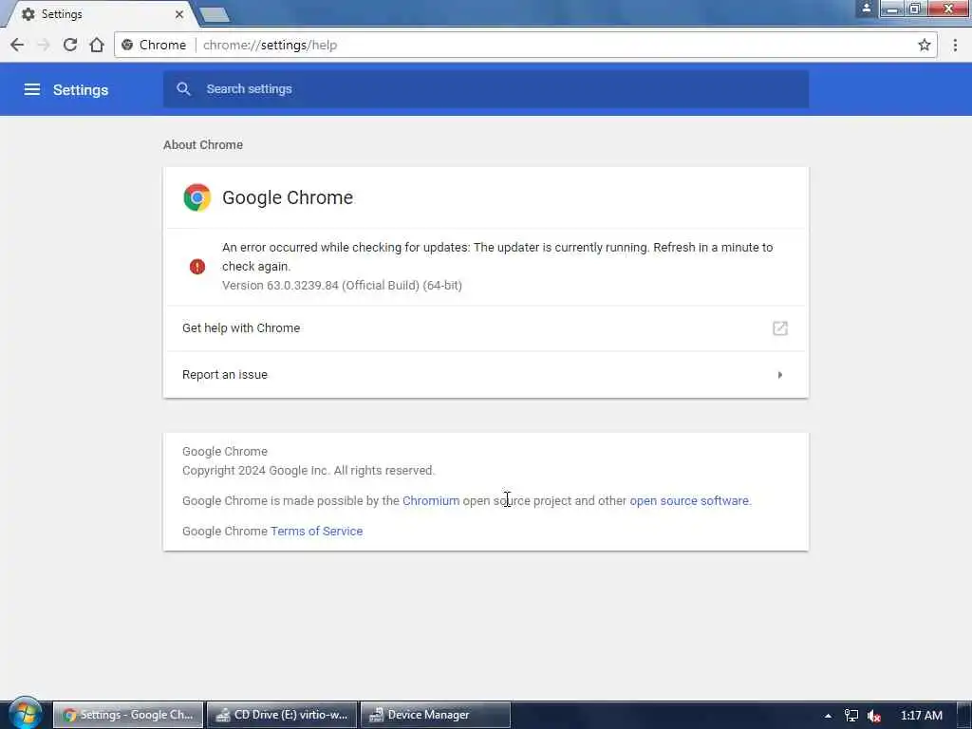Viewport: 972px width, 729px height.
Task: Go back using the browser back arrow
Action: point(17,45)
